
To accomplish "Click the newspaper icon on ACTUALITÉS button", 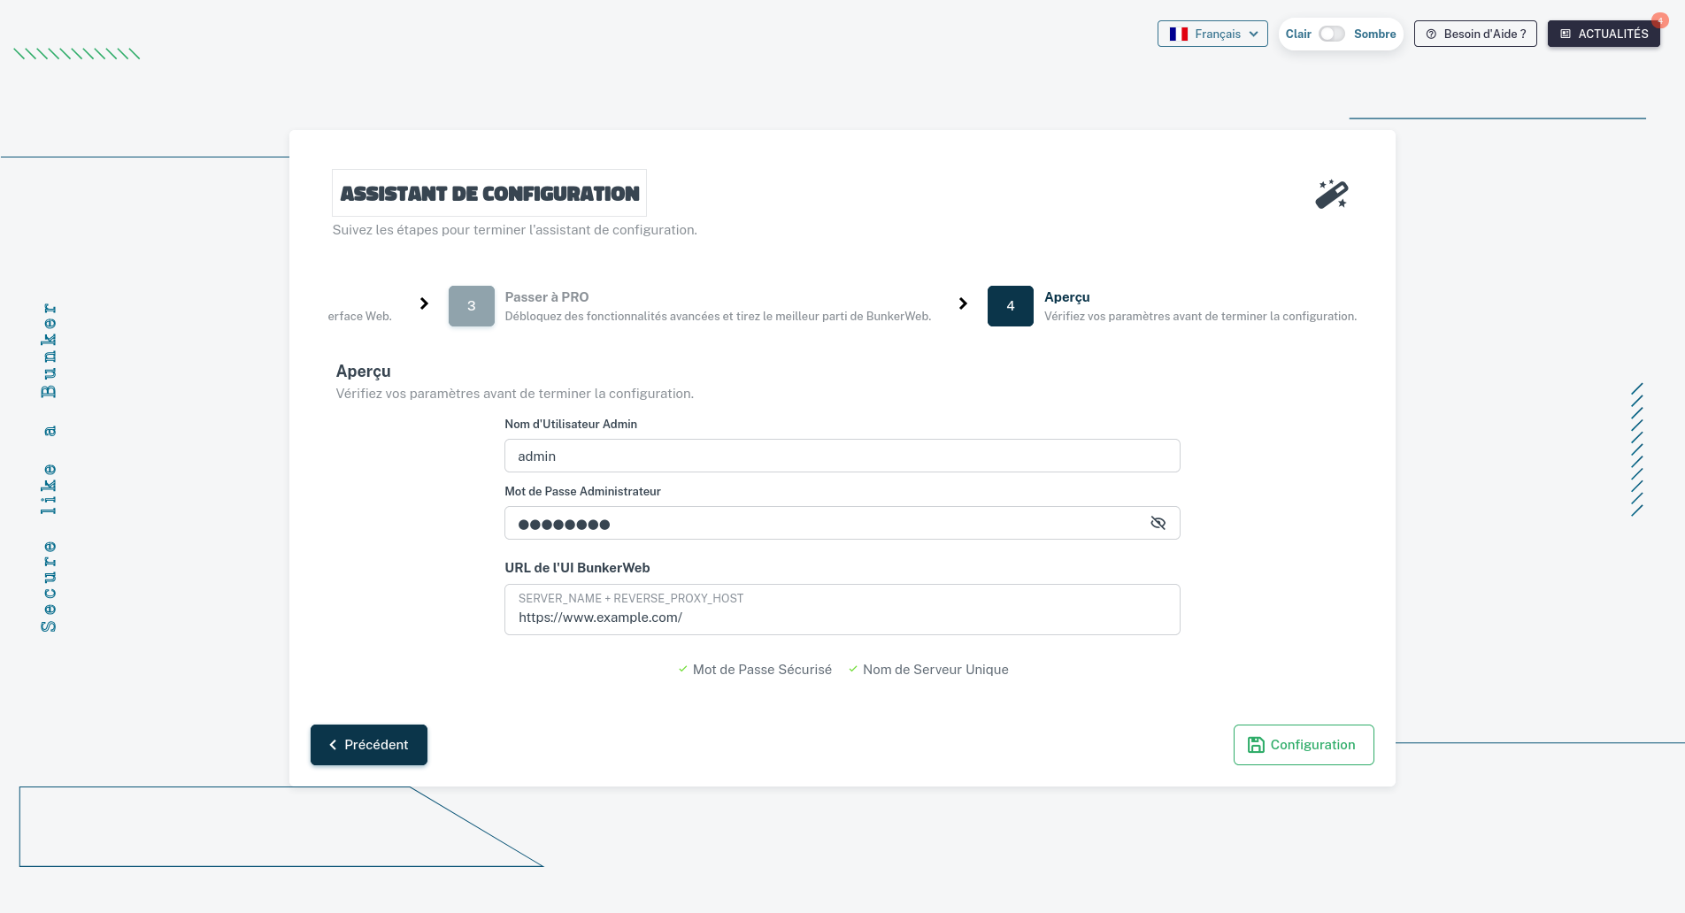I will pyautogui.click(x=1566, y=34).
